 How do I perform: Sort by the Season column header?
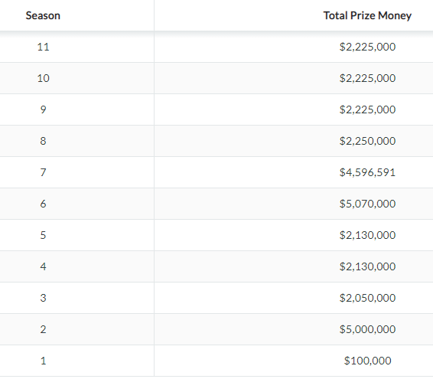click(43, 15)
